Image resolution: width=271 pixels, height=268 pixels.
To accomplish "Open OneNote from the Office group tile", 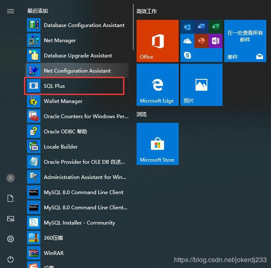I will pos(215,41).
